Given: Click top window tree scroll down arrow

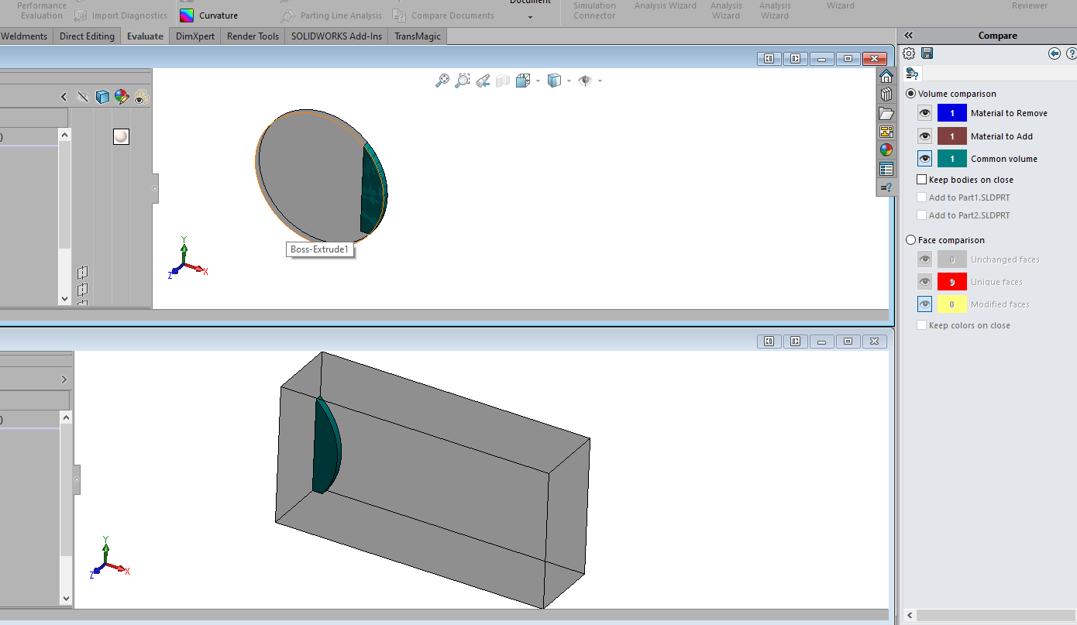Looking at the screenshot, I should tap(64, 298).
